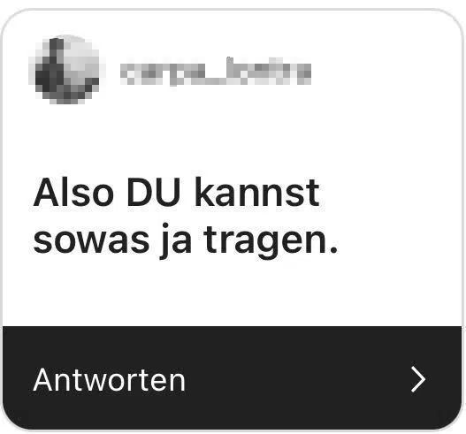Click the word 'kannst' in the message
Viewport: 466px width, 434px height.
tap(257, 193)
